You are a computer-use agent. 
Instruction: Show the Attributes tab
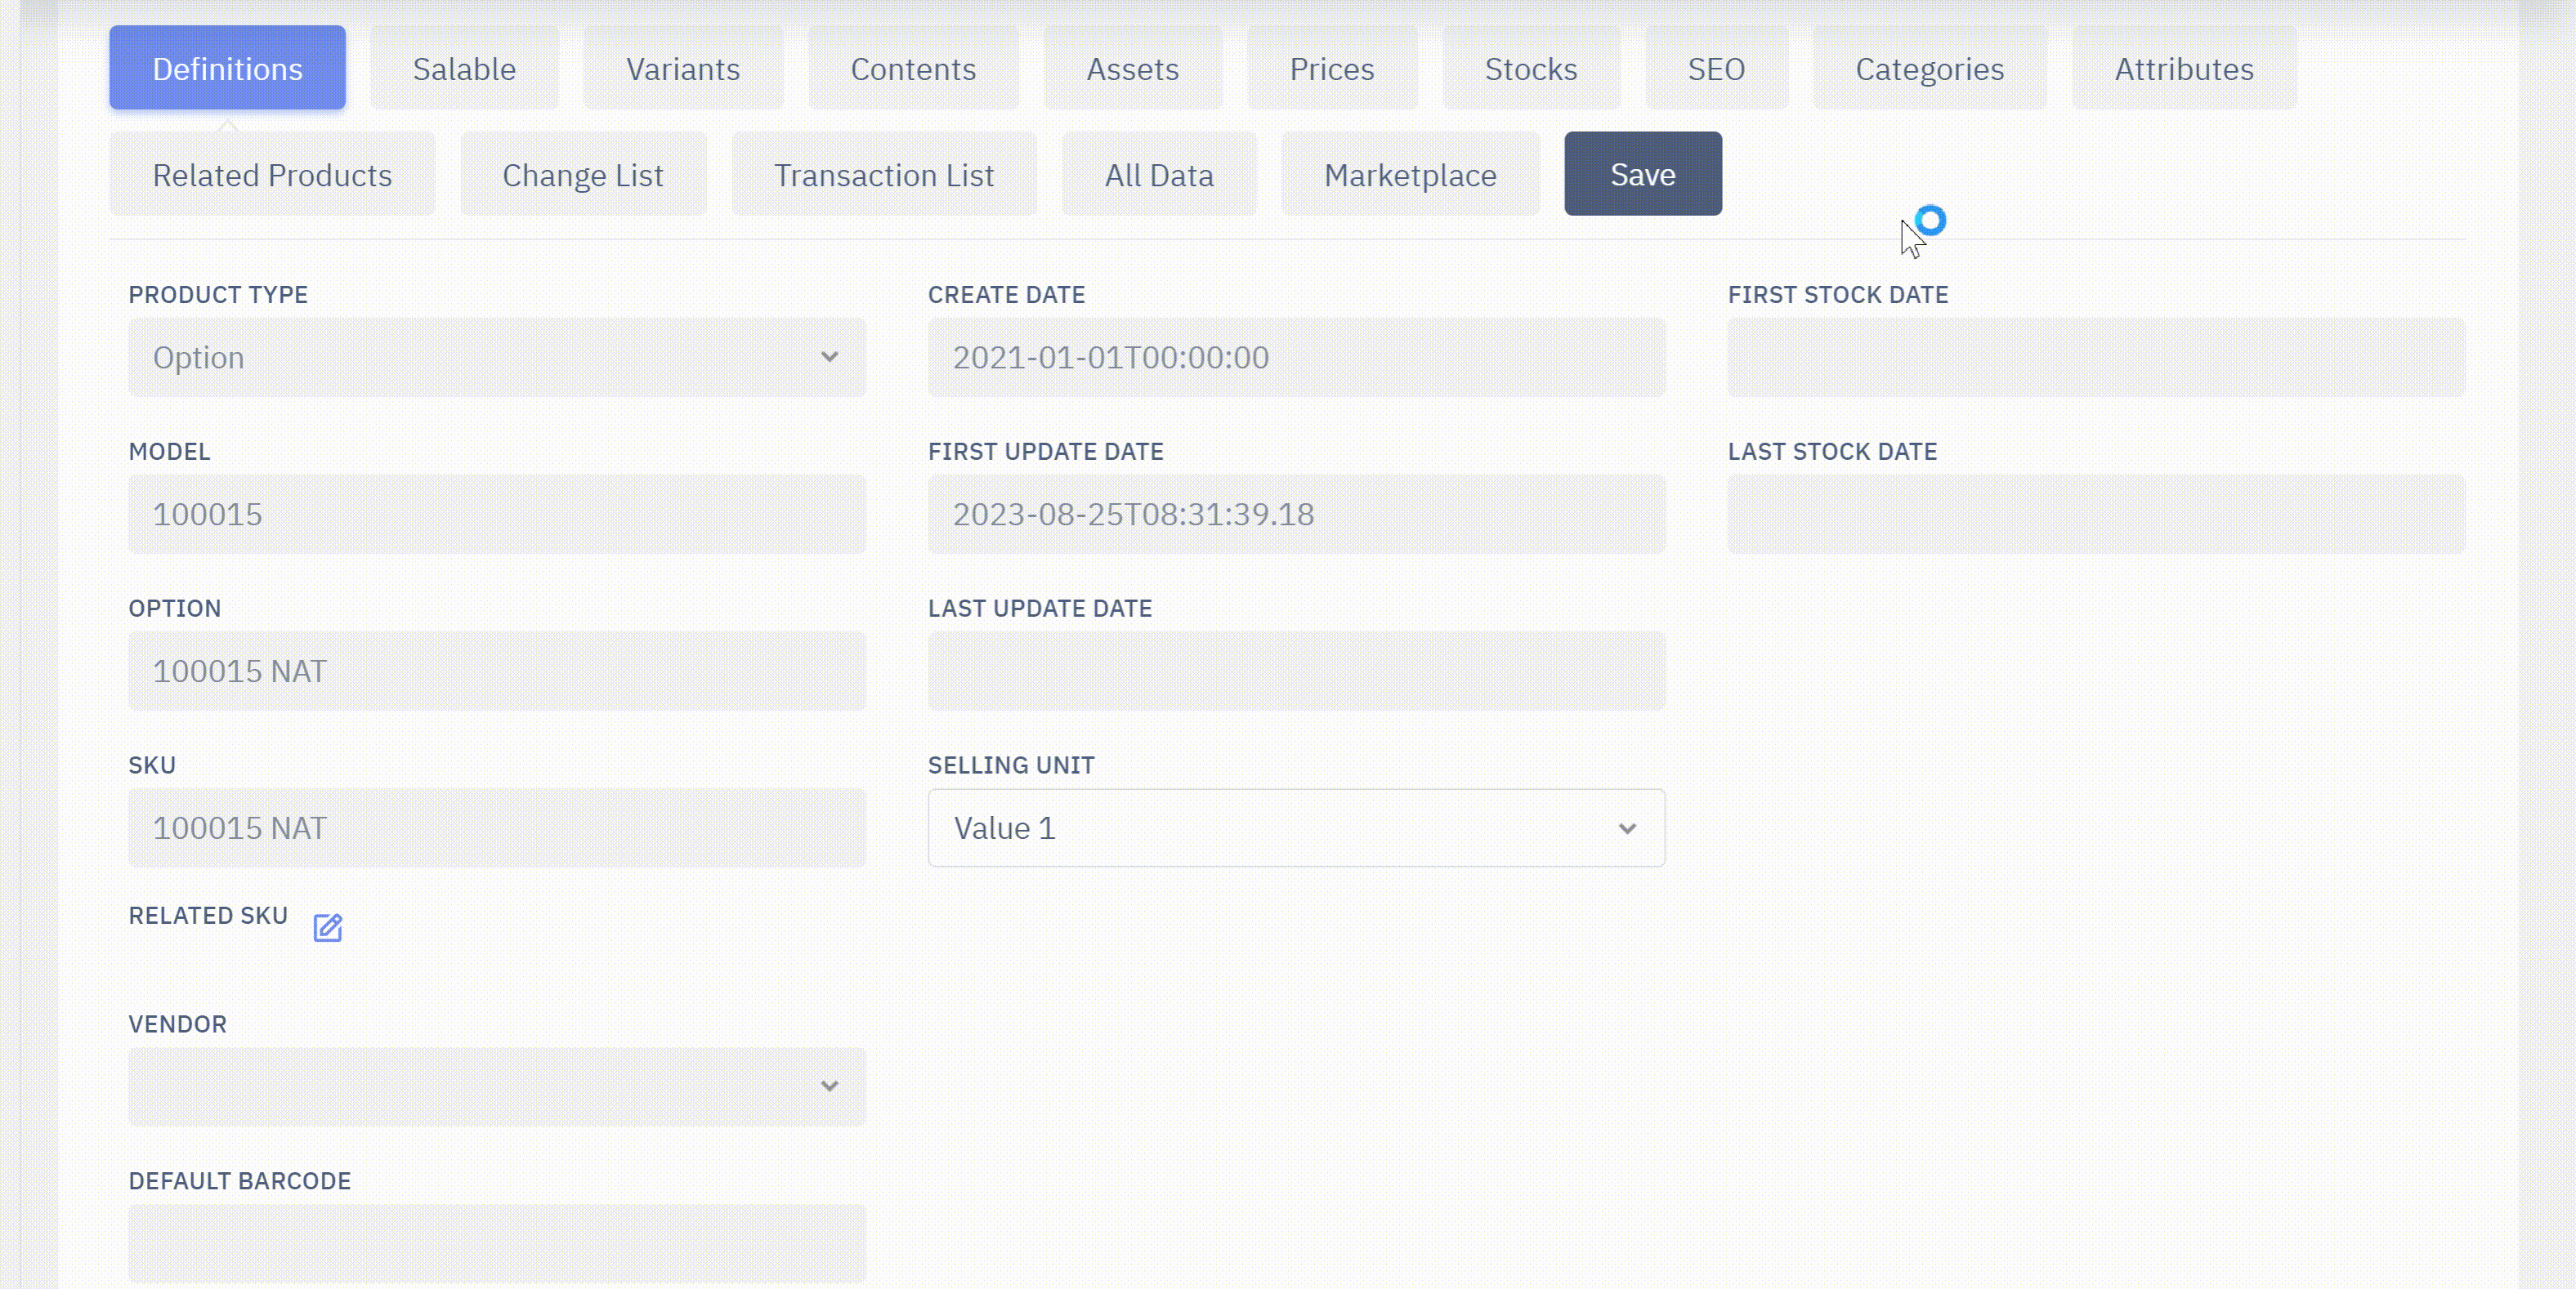[2183, 68]
